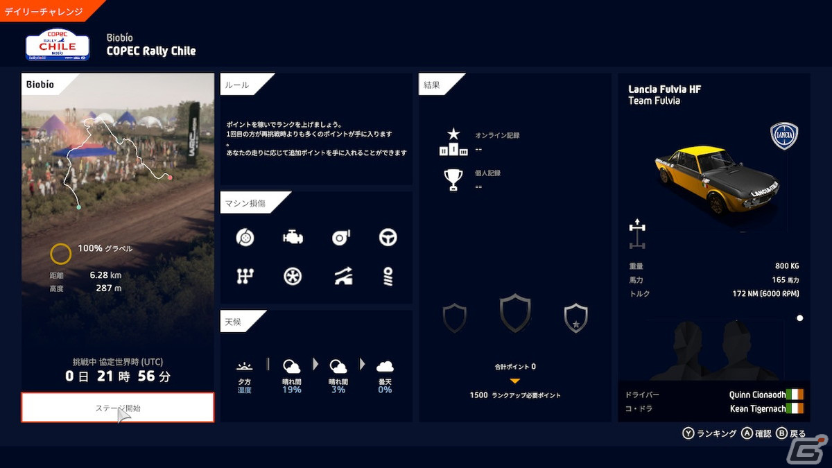Click the orange rank-up points arrow marker
Screen dimensions: 832x468
click(514, 381)
